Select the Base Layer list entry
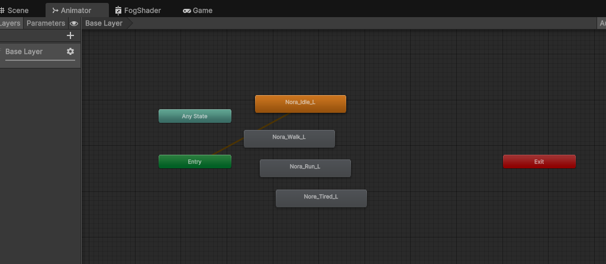 click(x=40, y=55)
